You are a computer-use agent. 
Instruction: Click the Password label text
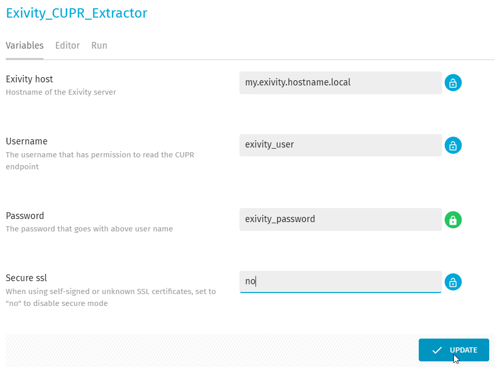(x=25, y=216)
